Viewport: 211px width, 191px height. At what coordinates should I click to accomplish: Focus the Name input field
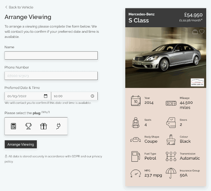(51, 56)
